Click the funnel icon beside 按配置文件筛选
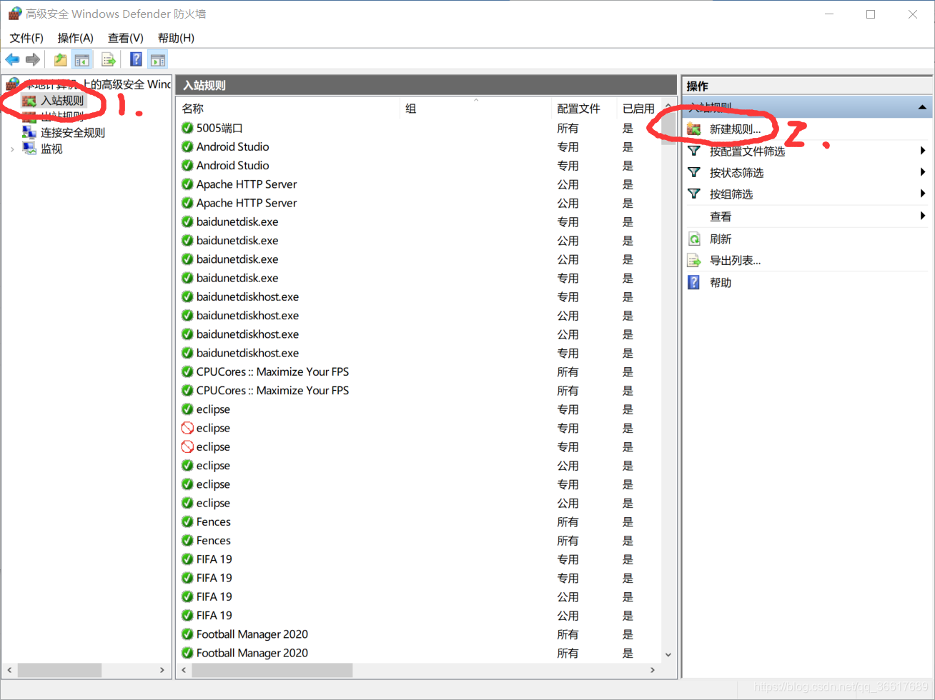 tap(693, 151)
